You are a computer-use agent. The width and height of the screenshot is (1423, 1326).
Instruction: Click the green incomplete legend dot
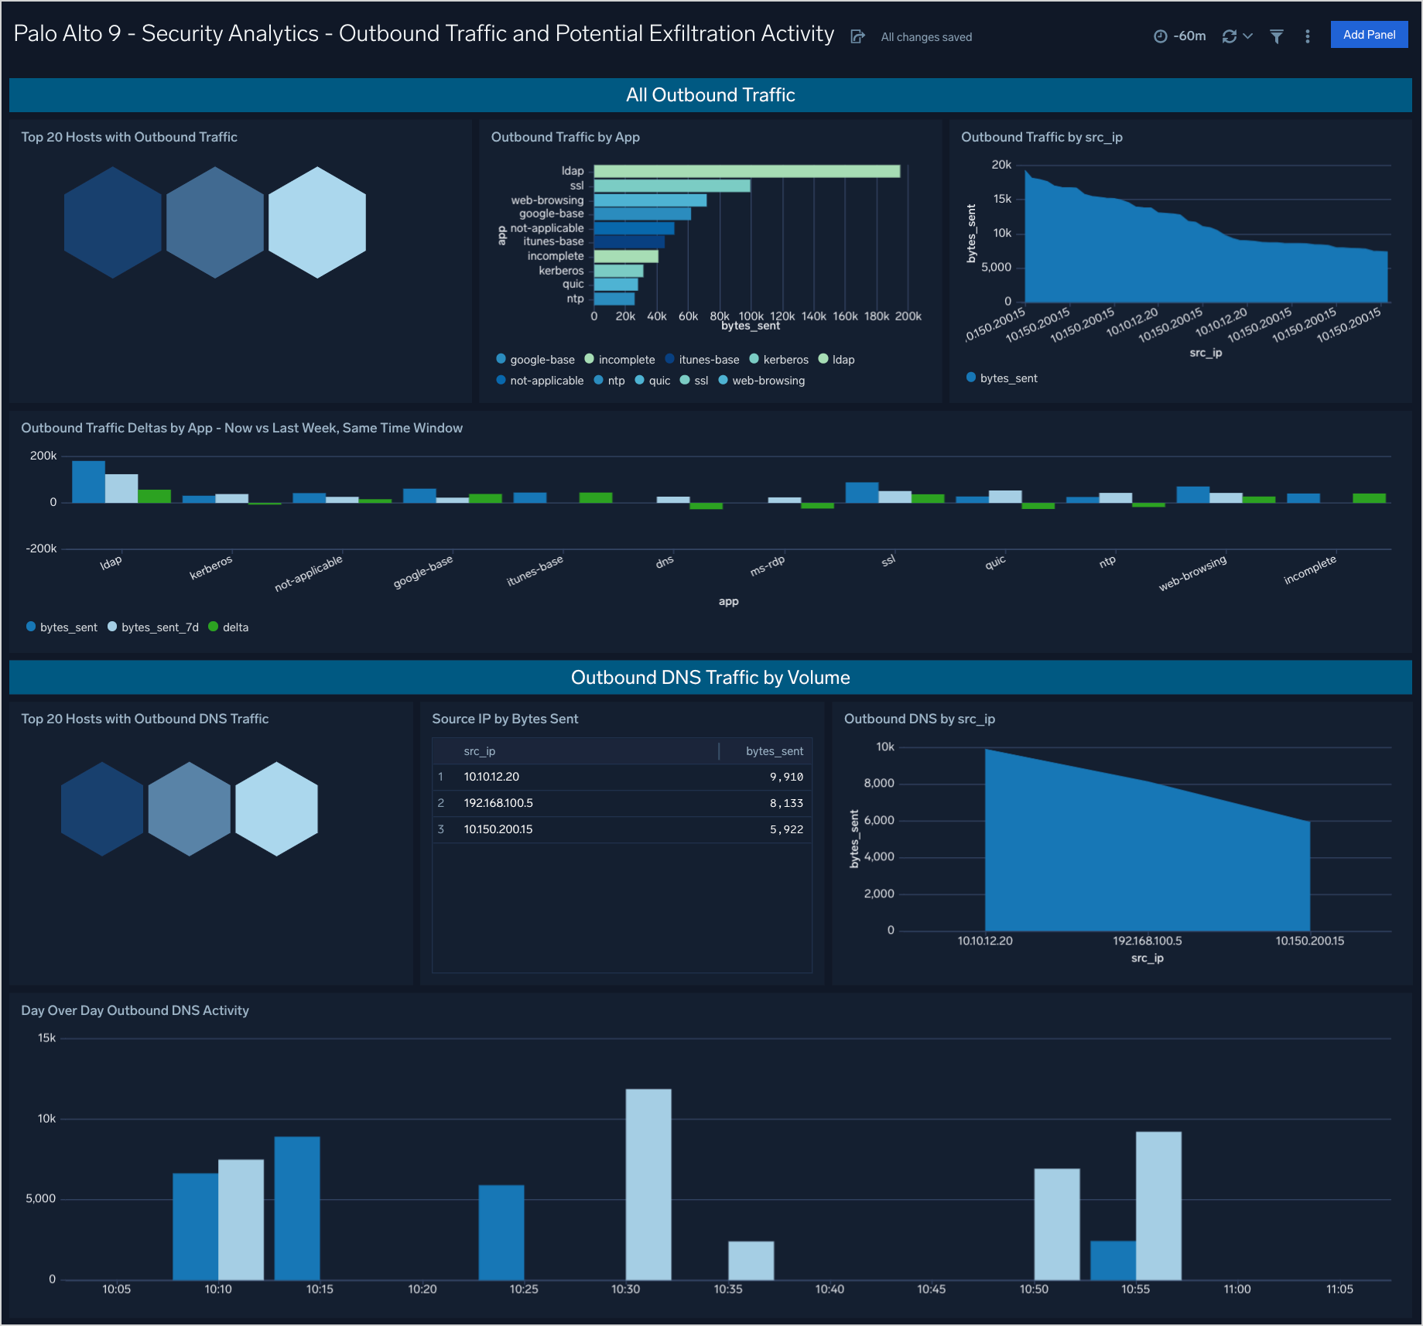click(588, 359)
